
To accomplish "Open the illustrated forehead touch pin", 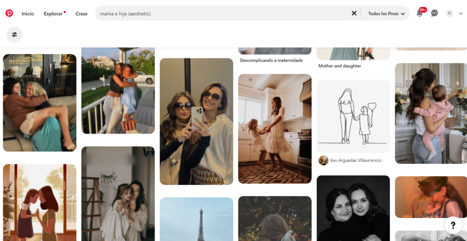I will (40, 203).
